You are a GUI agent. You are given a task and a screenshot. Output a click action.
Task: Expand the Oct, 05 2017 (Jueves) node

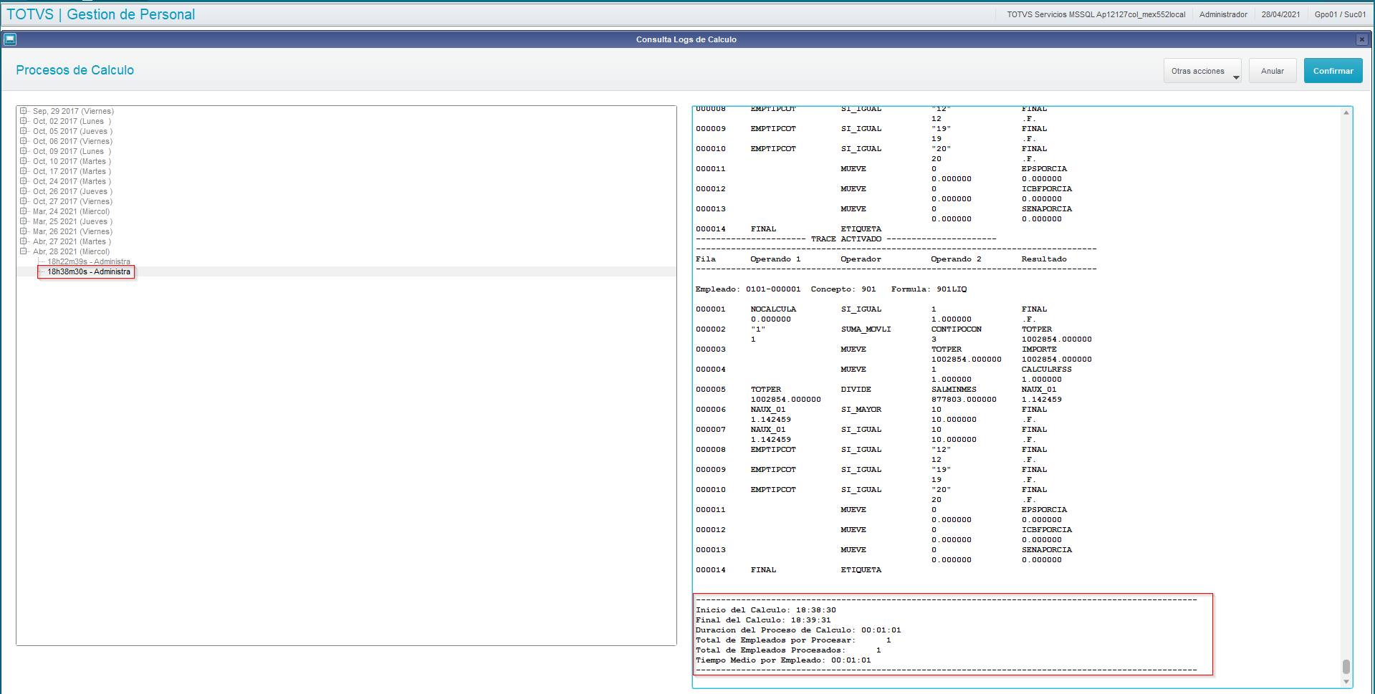24,131
